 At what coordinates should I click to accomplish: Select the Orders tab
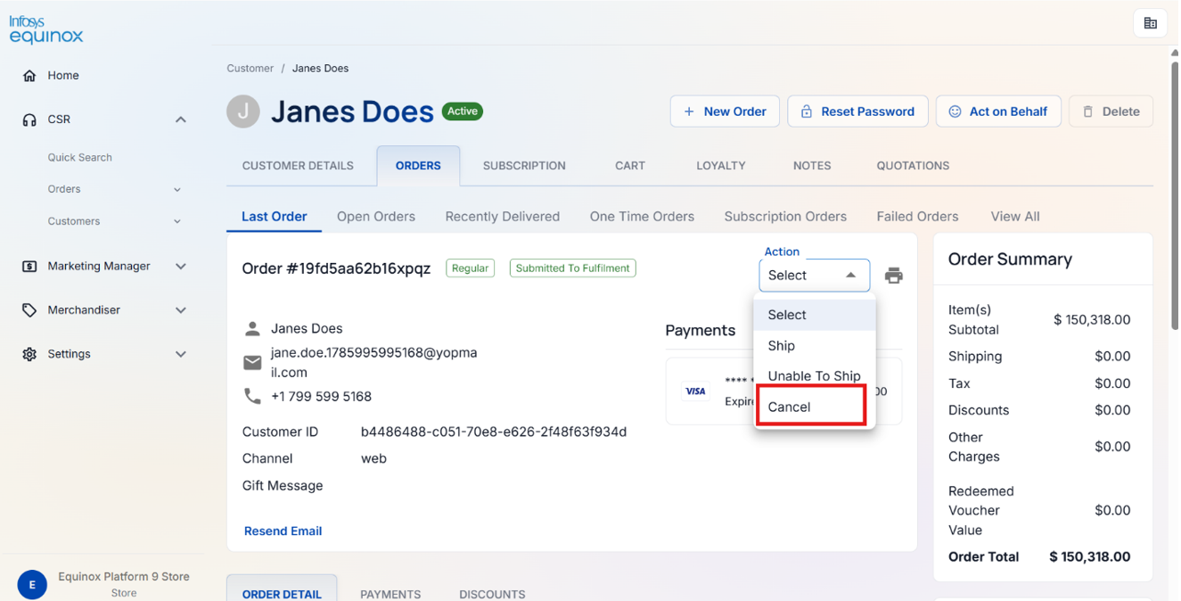(x=418, y=166)
